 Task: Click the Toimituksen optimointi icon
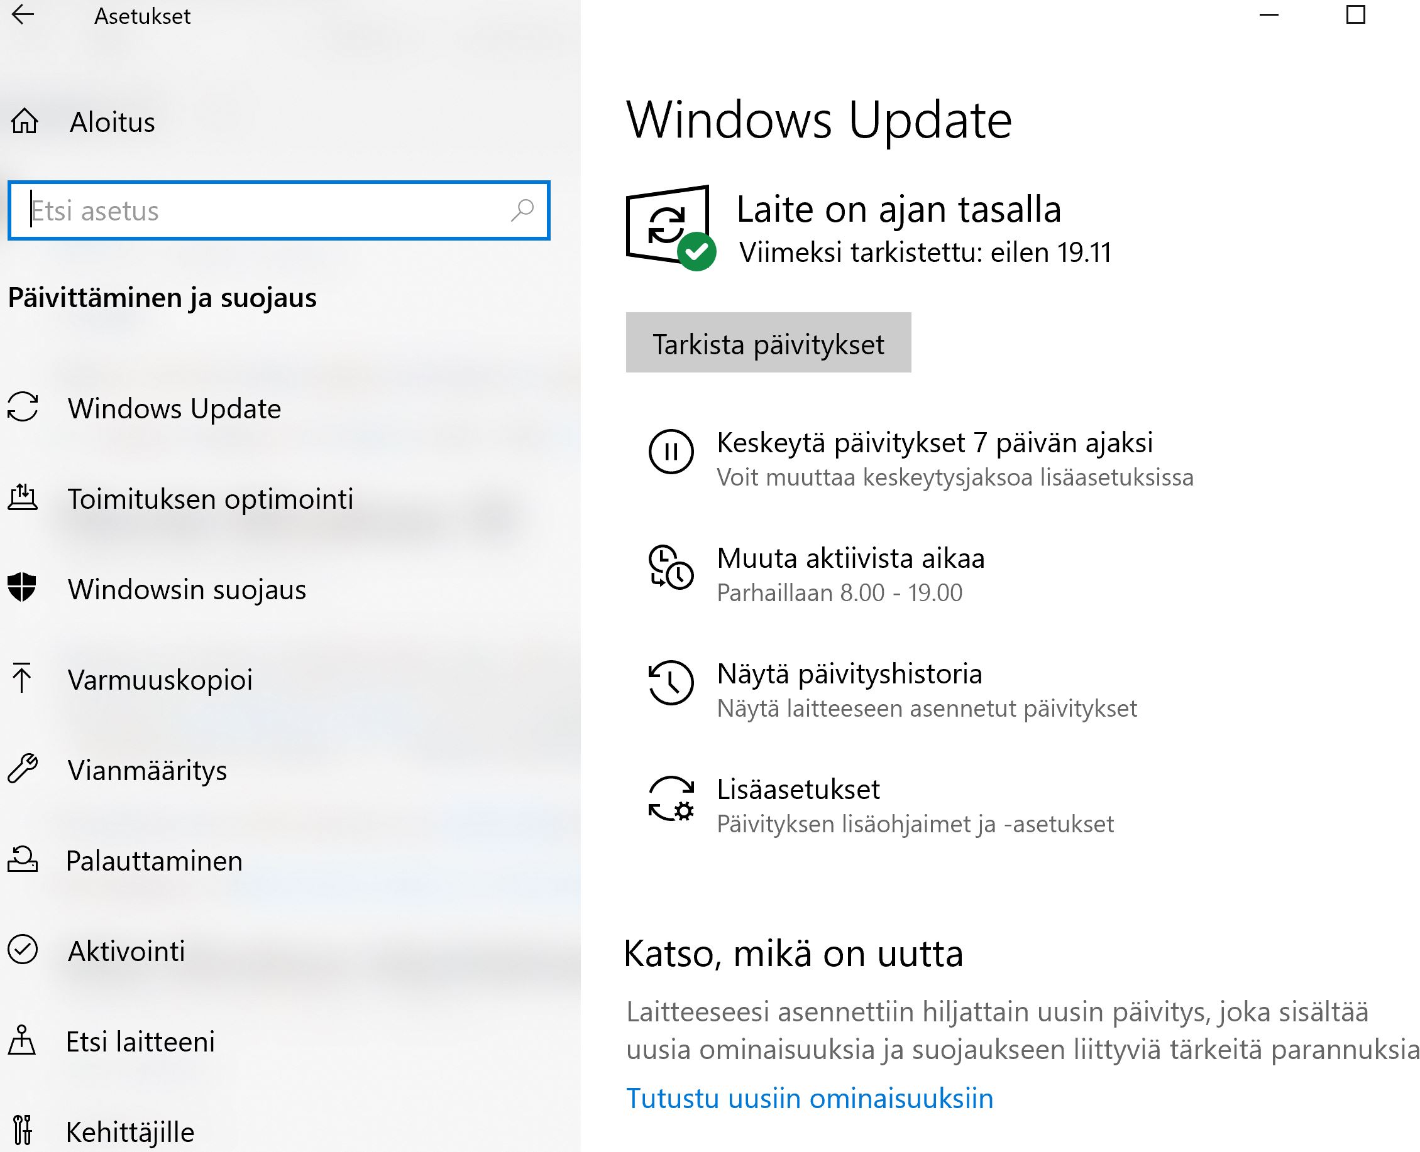tap(23, 497)
